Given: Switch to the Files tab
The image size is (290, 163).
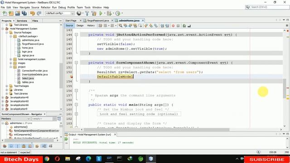Looking at the screenshot, I should pyautogui.click(x=35, y=21).
